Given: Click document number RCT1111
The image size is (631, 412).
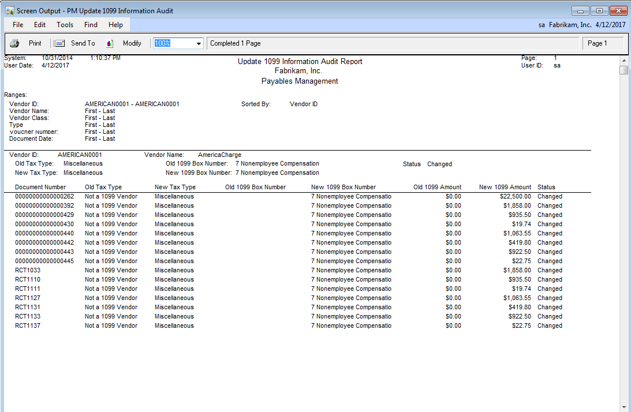Looking at the screenshot, I should [x=28, y=289].
